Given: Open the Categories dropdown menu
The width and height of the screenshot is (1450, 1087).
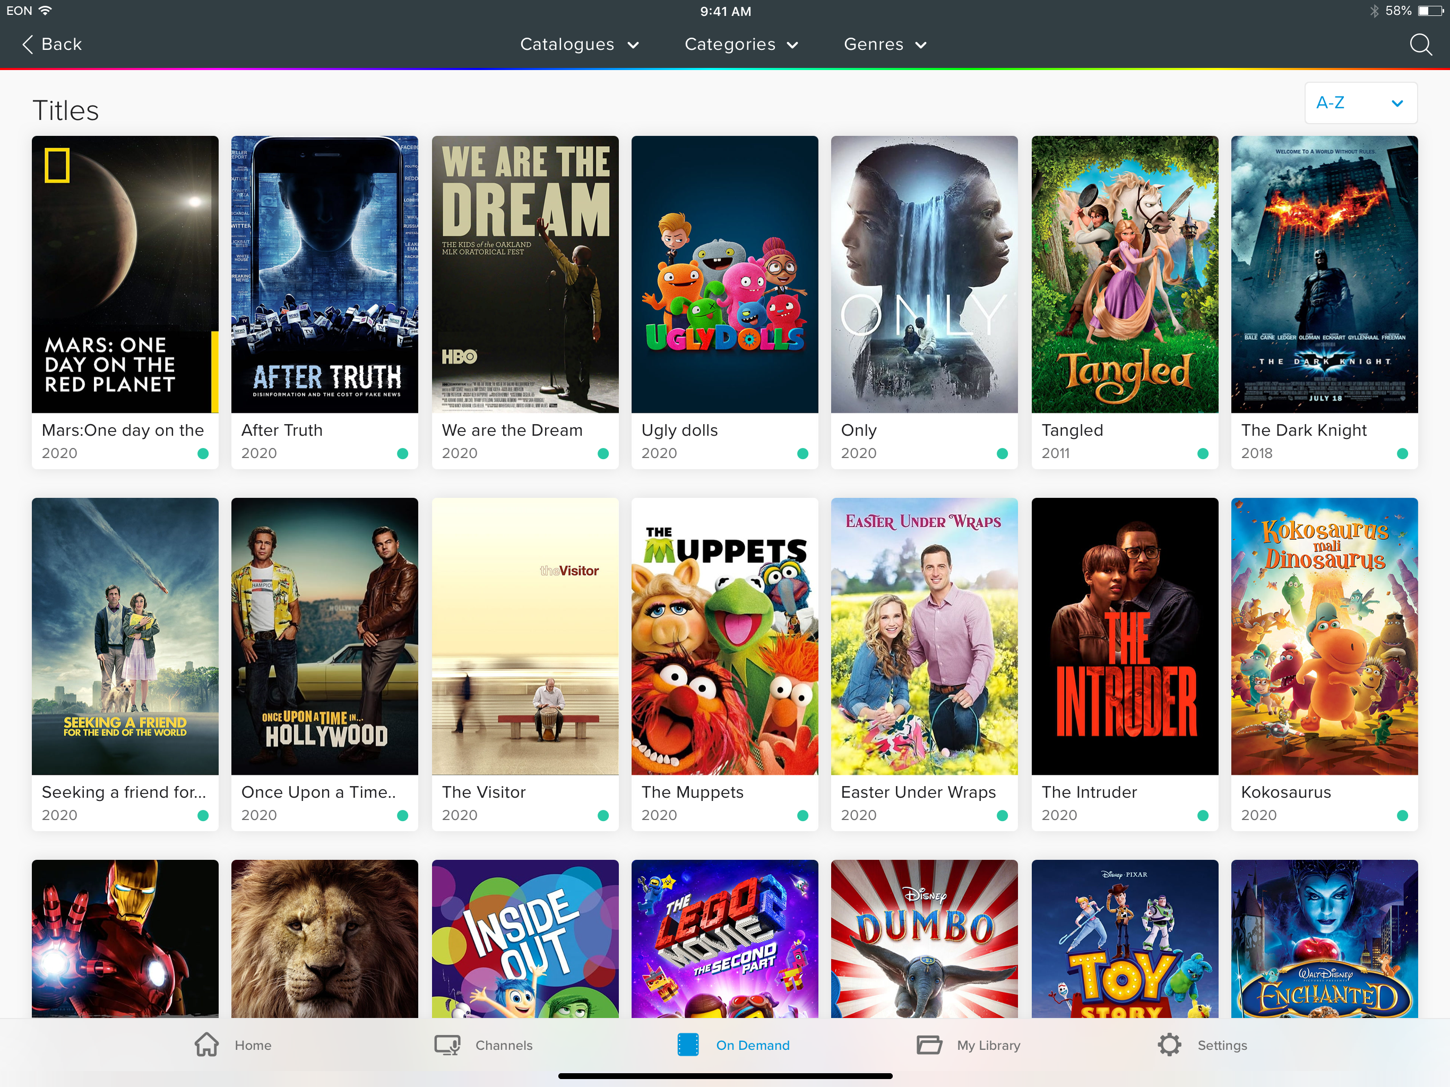Looking at the screenshot, I should [x=741, y=45].
